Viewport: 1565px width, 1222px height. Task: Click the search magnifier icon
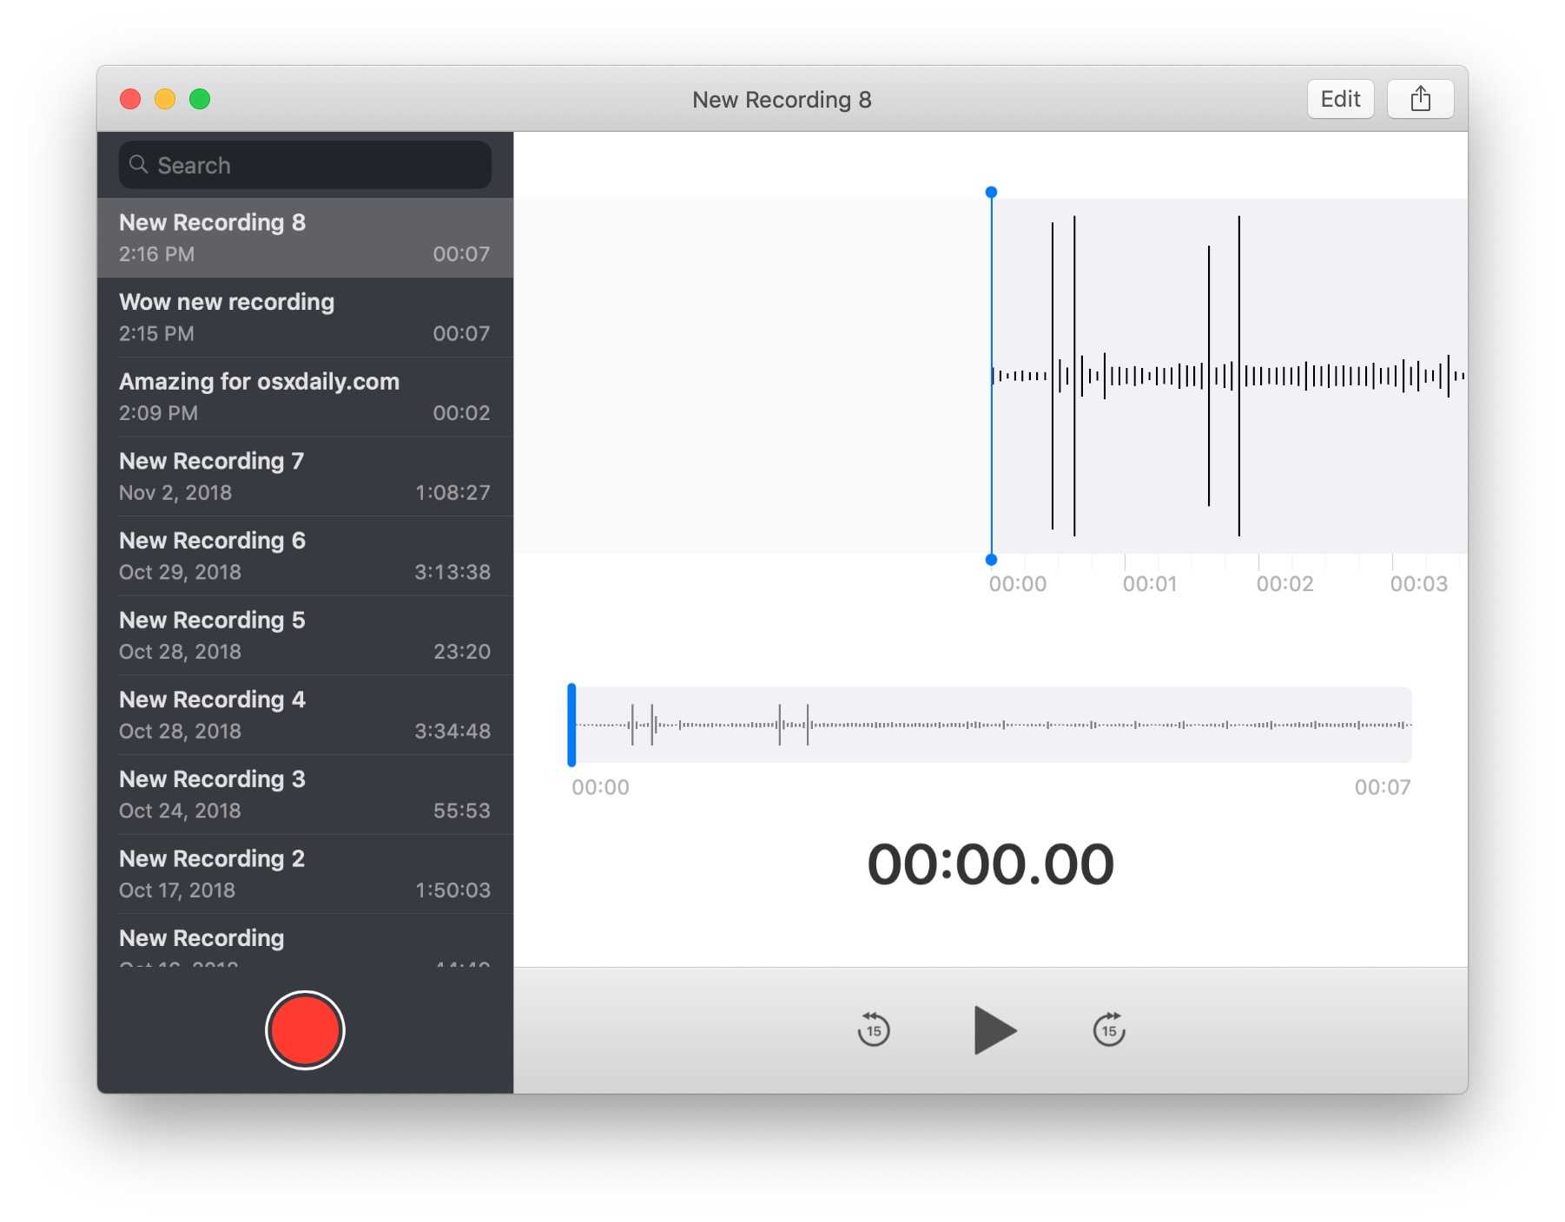[138, 164]
